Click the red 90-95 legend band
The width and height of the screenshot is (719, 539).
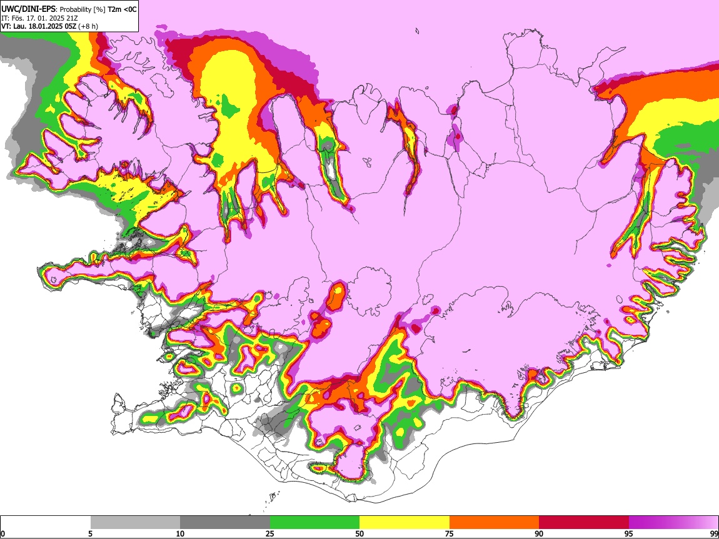(584, 522)
